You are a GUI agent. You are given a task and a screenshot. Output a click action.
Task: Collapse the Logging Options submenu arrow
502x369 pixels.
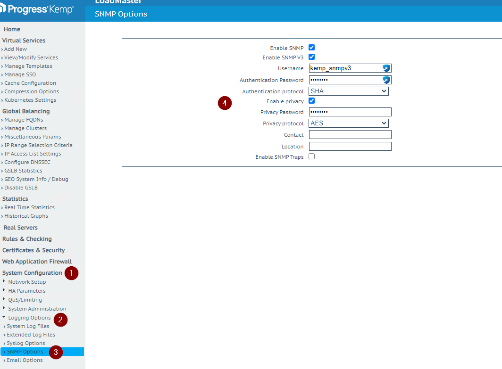(x=4, y=317)
